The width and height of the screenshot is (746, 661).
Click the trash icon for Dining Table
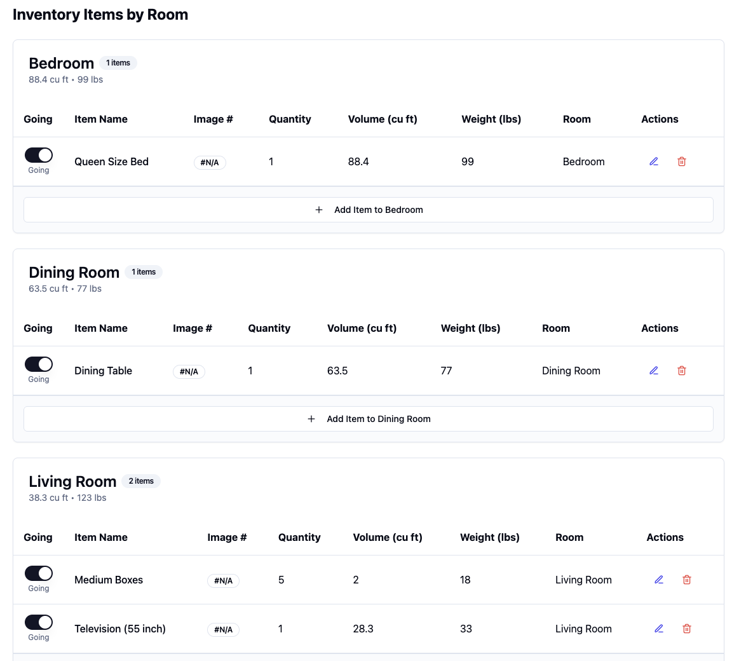tap(682, 371)
